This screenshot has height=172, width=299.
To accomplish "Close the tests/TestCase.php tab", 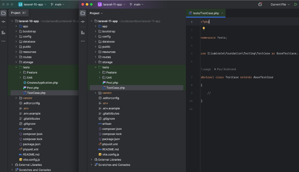I will [222, 13].
